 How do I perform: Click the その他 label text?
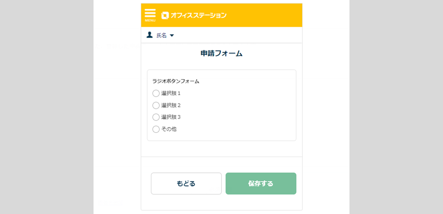169,129
